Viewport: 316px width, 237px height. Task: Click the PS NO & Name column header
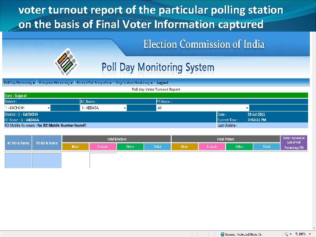coord(47,143)
